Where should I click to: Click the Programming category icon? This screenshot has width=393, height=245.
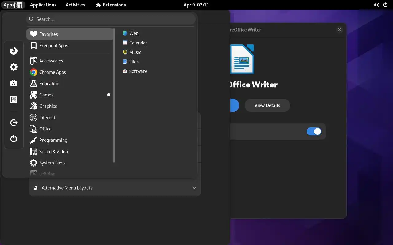(33, 140)
